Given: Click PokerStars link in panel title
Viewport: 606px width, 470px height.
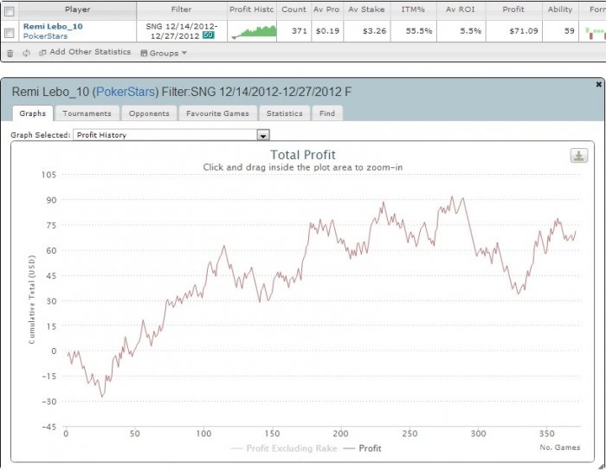Looking at the screenshot, I should point(126,92).
